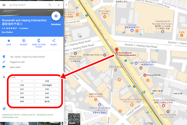
Task: Click Add a label
Action: [15, 67]
